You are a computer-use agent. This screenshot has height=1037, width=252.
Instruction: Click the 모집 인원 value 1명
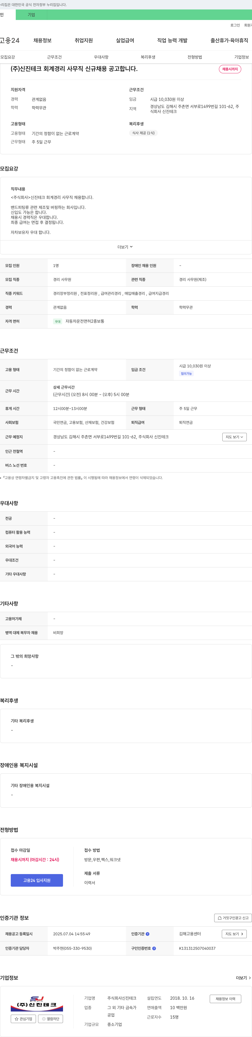click(x=56, y=266)
